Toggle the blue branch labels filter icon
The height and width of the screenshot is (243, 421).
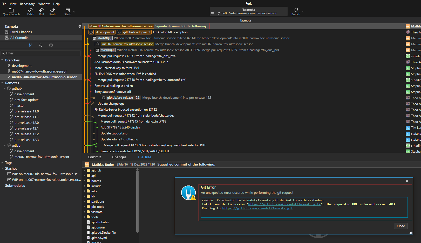click(30, 45)
